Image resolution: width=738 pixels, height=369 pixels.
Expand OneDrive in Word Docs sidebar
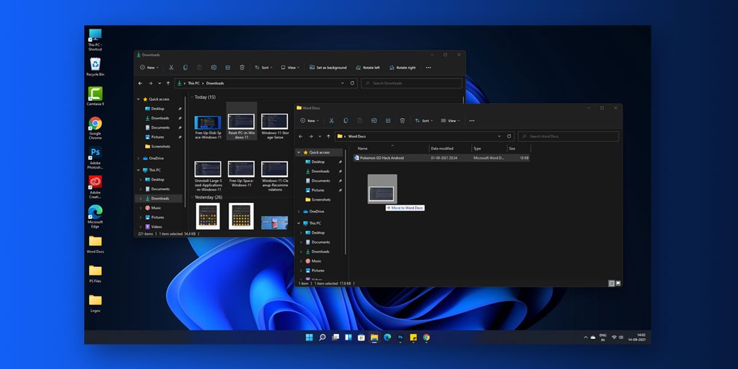click(x=299, y=212)
